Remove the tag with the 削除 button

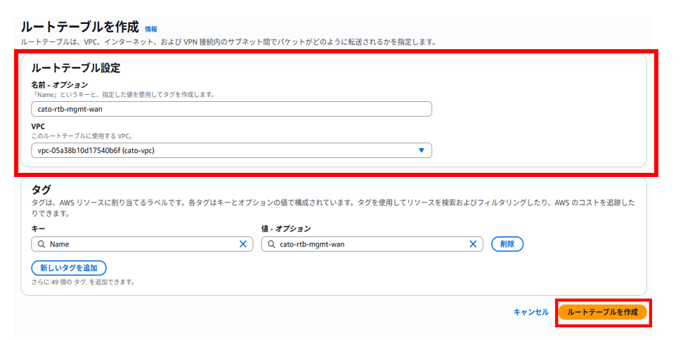pyautogui.click(x=507, y=244)
